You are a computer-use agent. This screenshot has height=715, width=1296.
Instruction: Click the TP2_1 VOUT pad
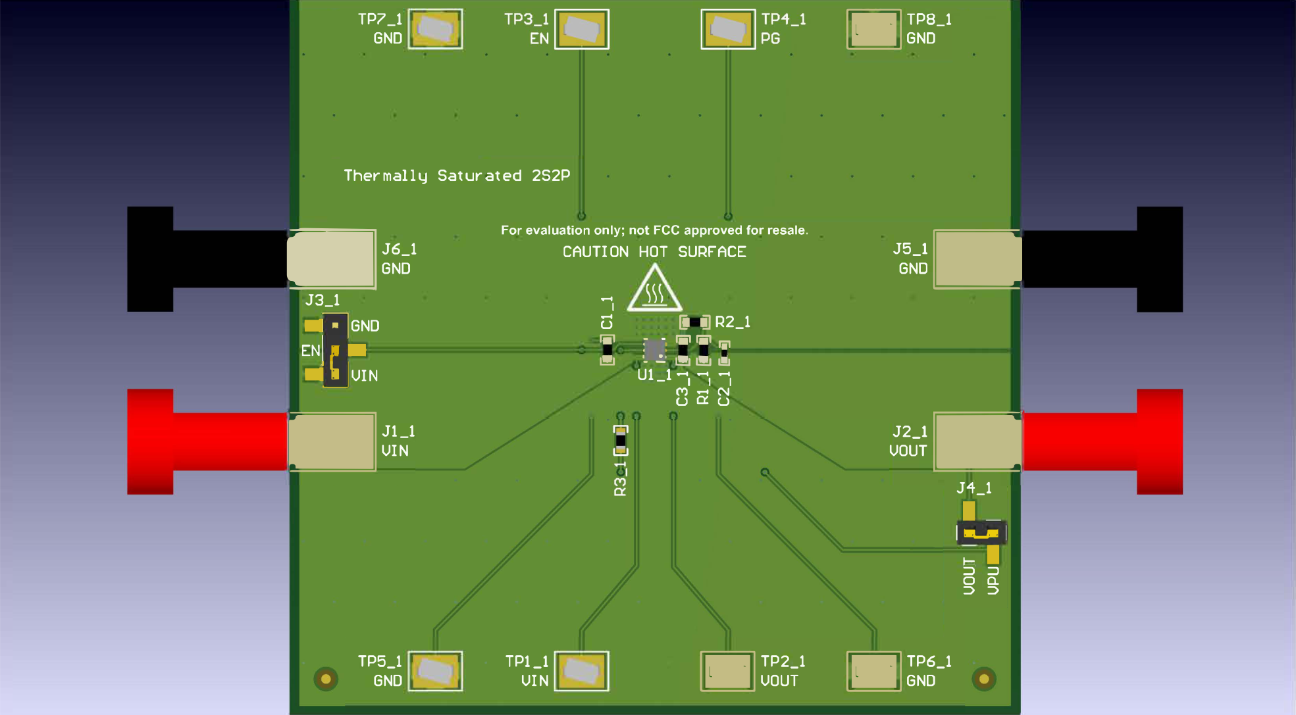[x=727, y=672]
